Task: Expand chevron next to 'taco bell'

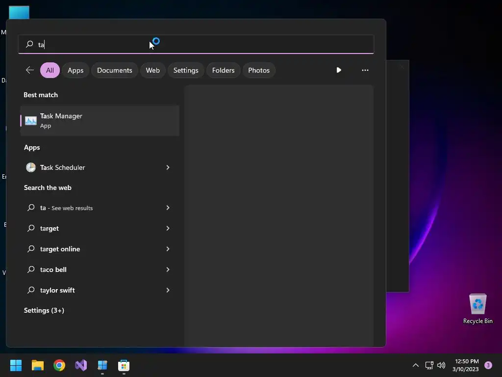Action: 168,269
